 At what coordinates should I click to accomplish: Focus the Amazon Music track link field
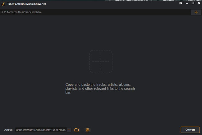pos(95,12)
